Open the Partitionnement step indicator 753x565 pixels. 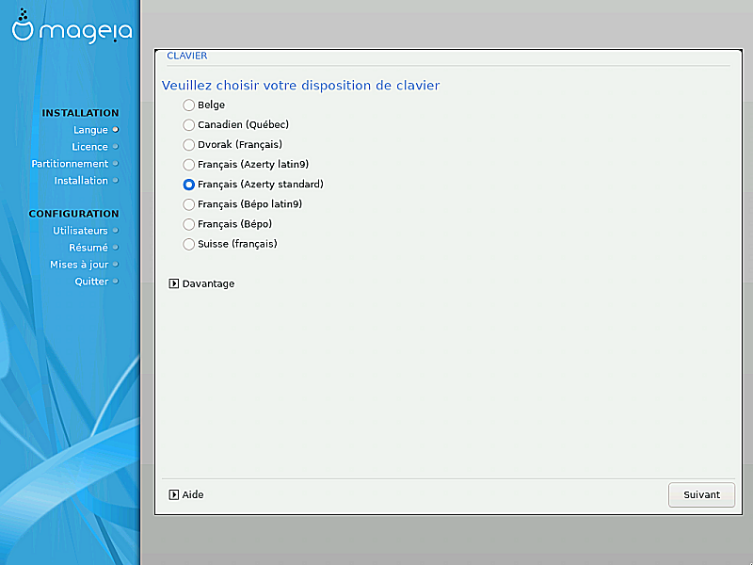71,164
